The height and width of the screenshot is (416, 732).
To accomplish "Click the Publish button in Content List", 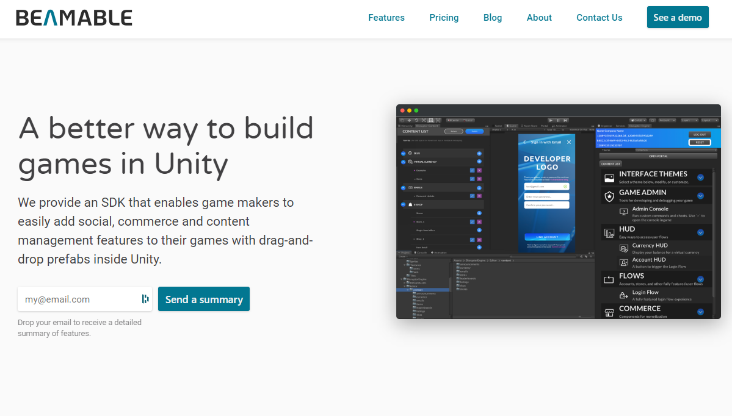I will click(474, 132).
